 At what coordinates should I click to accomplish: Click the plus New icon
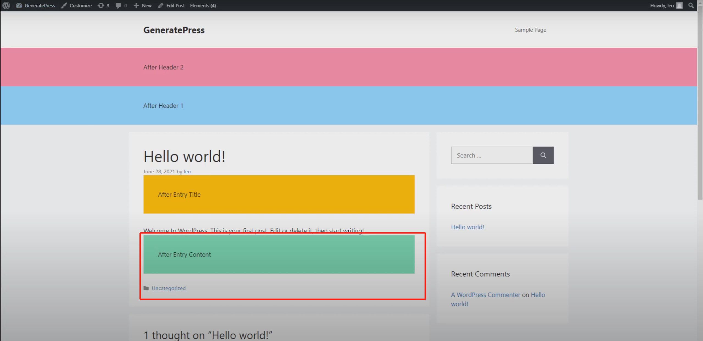[136, 5]
